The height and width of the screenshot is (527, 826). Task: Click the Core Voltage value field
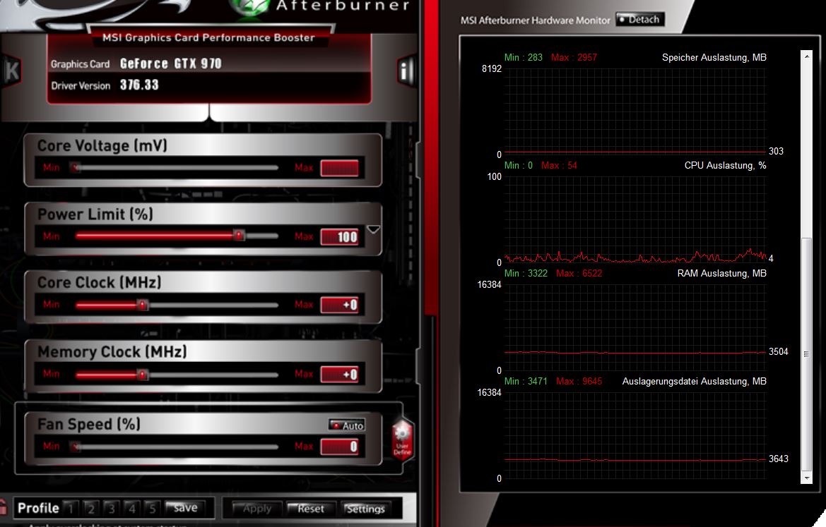point(339,168)
